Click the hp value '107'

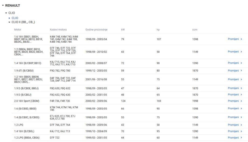(159, 39)
